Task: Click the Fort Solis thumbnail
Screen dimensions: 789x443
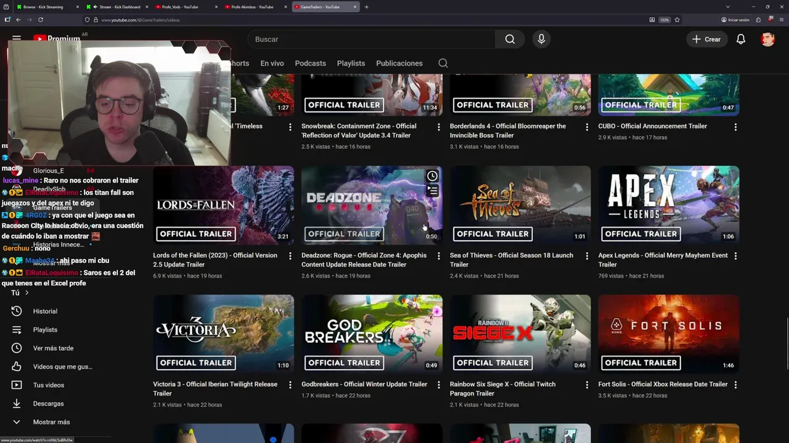Action: pyautogui.click(x=668, y=333)
